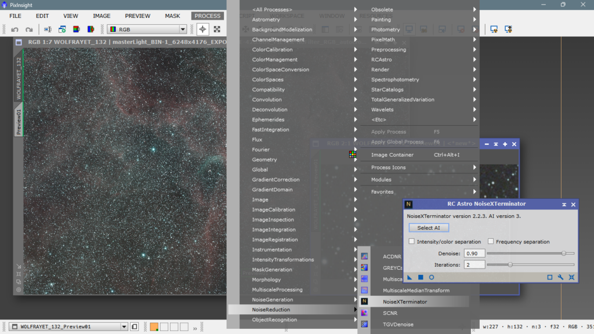
Task: Open the MASK menu
Action: point(172,16)
